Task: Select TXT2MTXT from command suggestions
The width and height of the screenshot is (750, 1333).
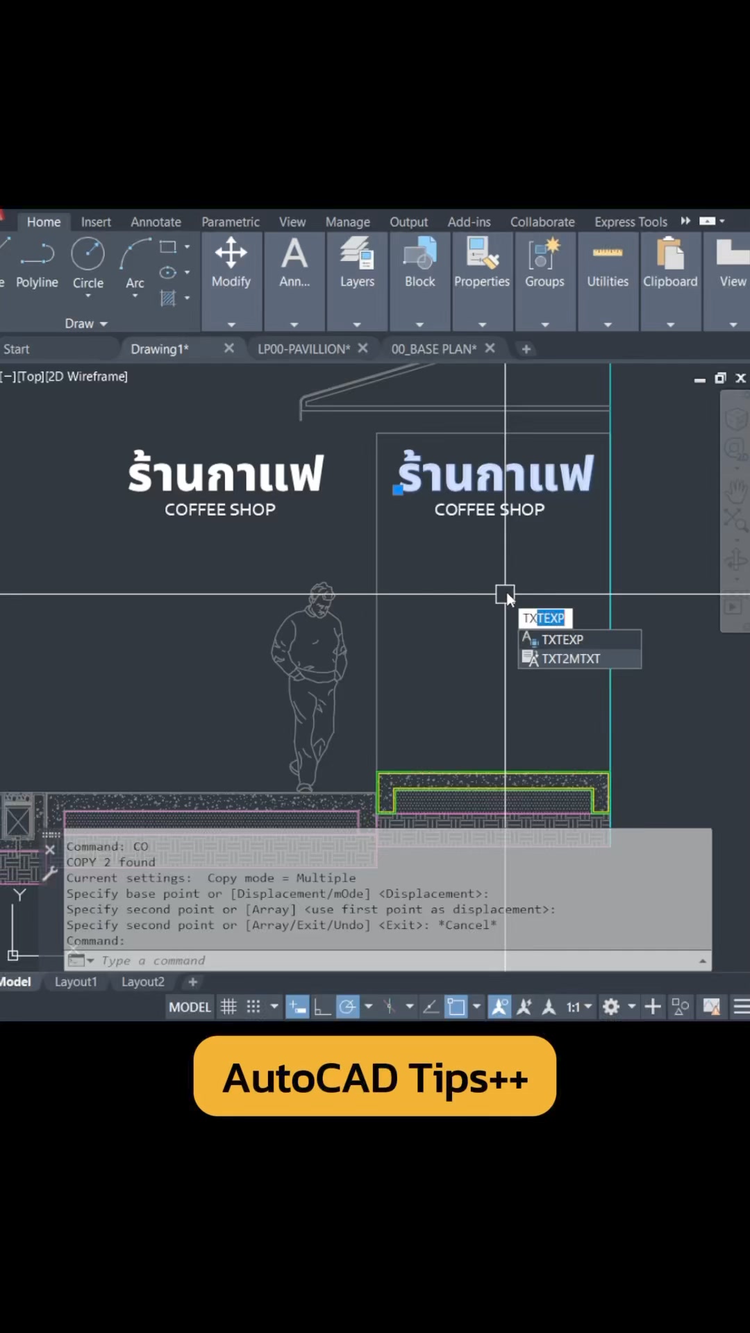Action: 579,658
